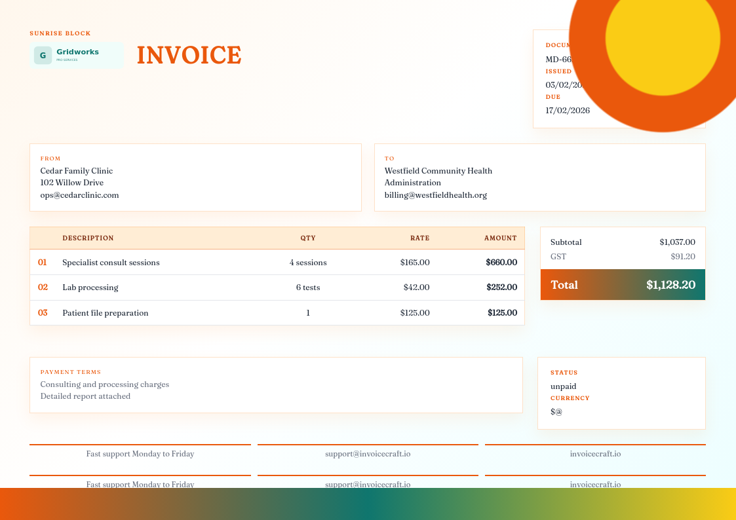The image size is (736, 520).
Task: Click line number 01
Action: 42,262
